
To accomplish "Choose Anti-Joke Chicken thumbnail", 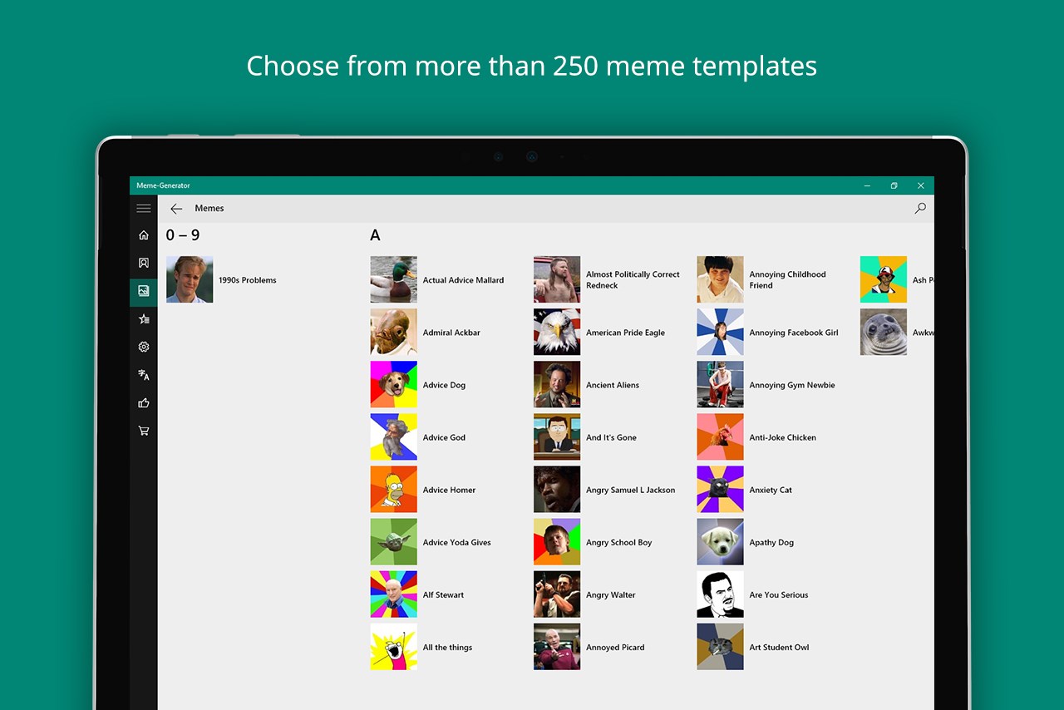I will pos(721,436).
